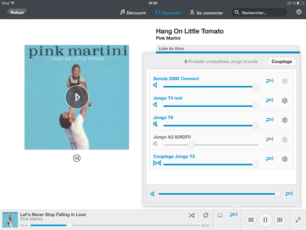This screenshot has height=230, width=306.
Task: Adjust Jongo T6 volume slider
Action: [211, 125]
